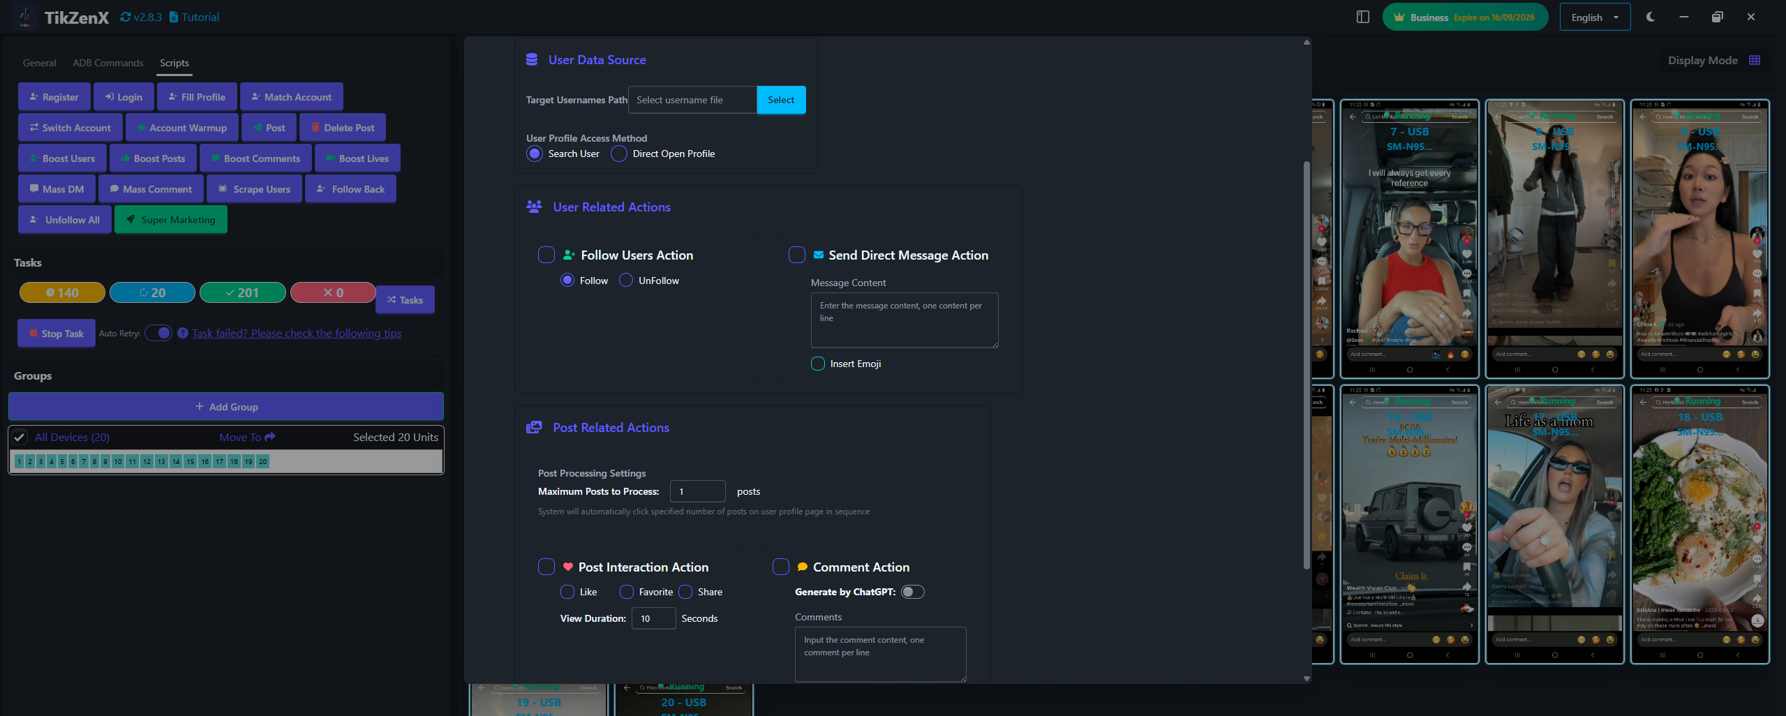Screen dimensions: 1786x716
Task: Click the Move To share arrow icon
Action: coord(269,437)
